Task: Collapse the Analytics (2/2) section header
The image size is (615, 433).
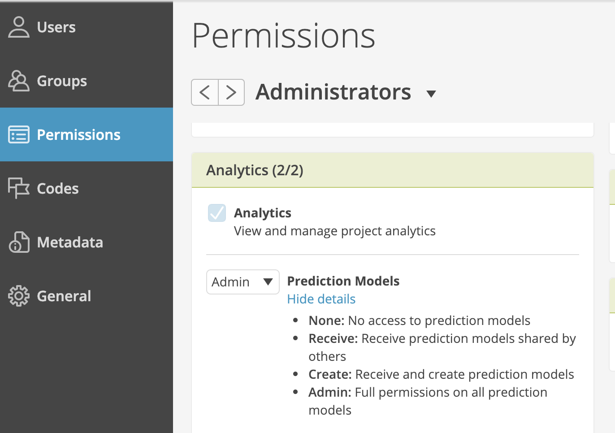Action: (393, 170)
